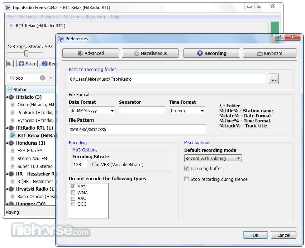This screenshot has width=305, height=248.
Task: Click the Honduras group icon
Action: click(x=11, y=143)
